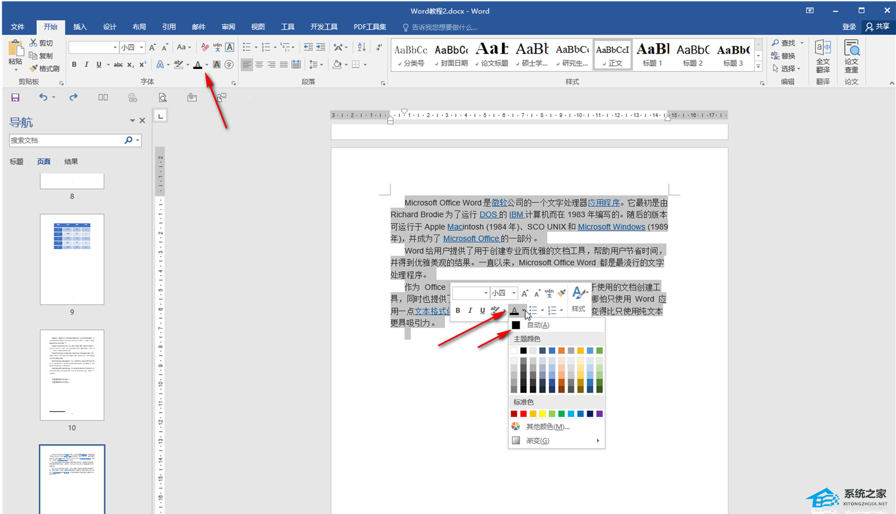Screen dimensions: 896x514
Task: Click the sort A-Z icon in paragraph group
Action: coord(361,48)
